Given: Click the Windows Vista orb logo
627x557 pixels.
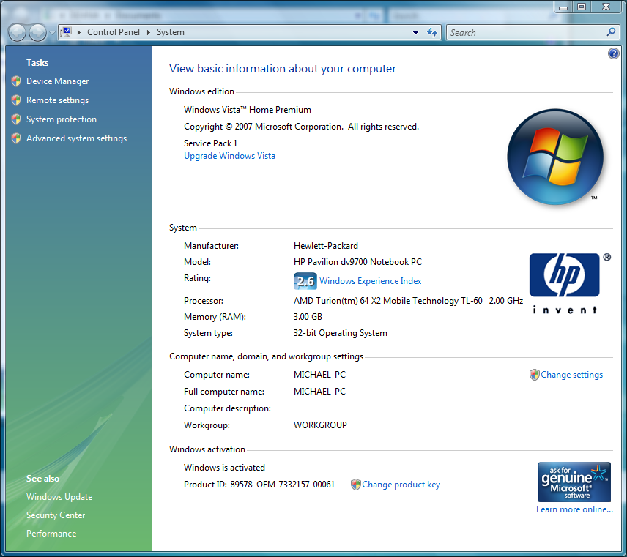Looking at the screenshot, I should click(555, 157).
